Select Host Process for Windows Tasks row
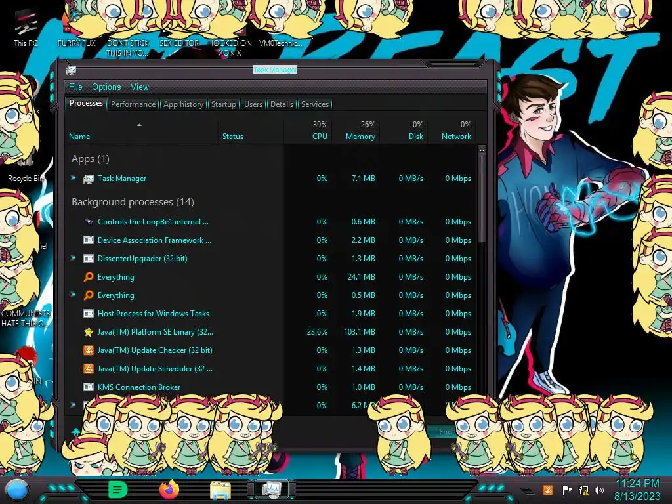 (x=272, y=314)
